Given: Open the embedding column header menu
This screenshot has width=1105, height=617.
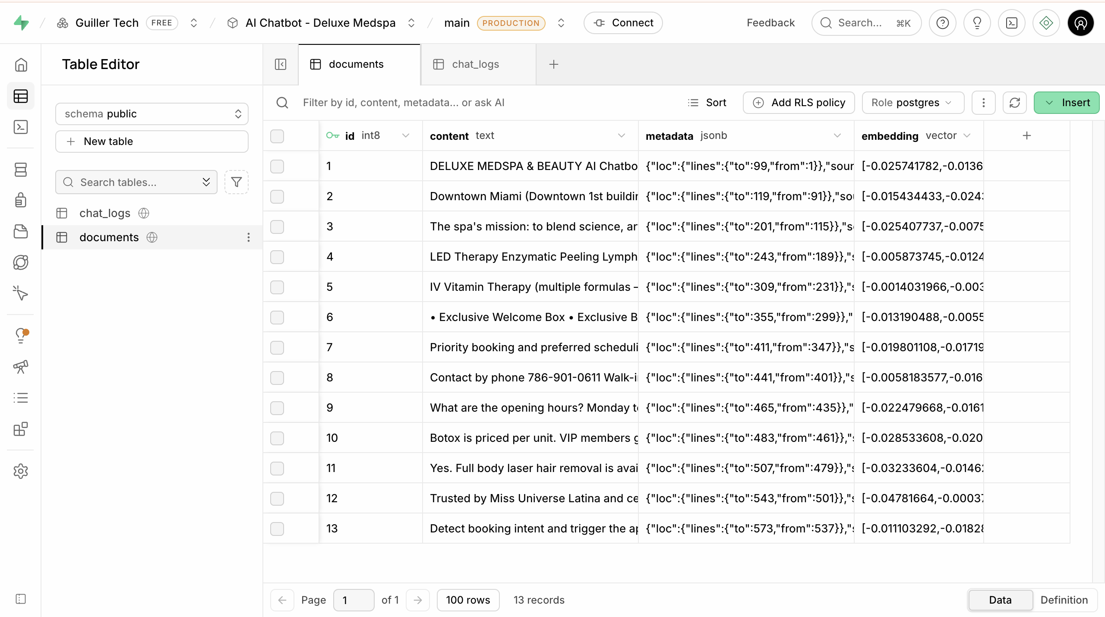Looking at the screenshot, I should [x=967, y=135].
